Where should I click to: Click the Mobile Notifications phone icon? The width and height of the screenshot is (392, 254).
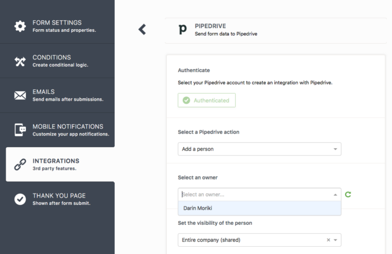[x=20, y=130]
